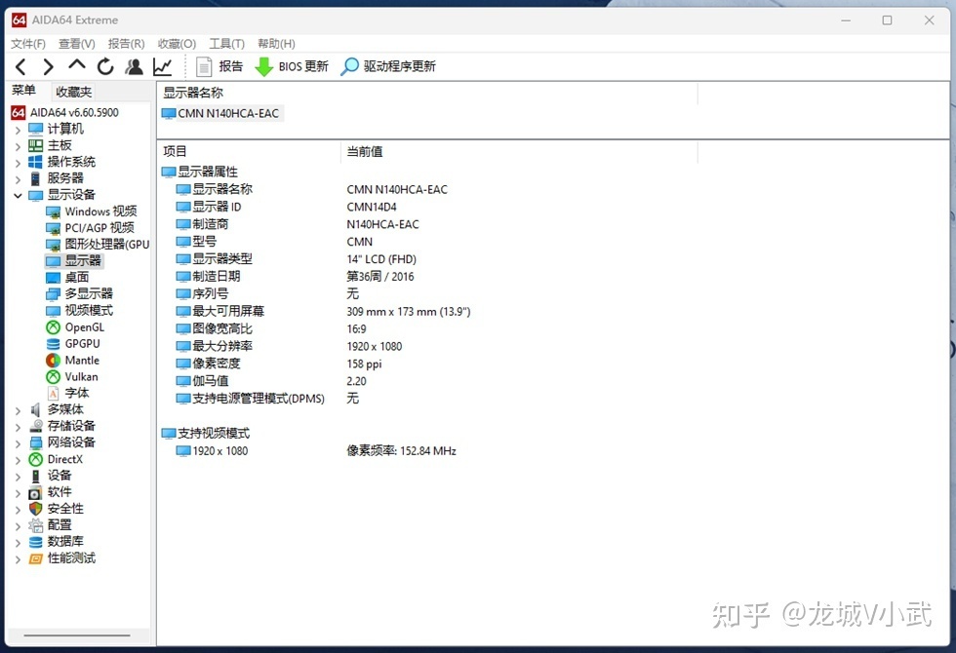Click the 服务器 server icon
Screen dimensions: 956x653
36,177
